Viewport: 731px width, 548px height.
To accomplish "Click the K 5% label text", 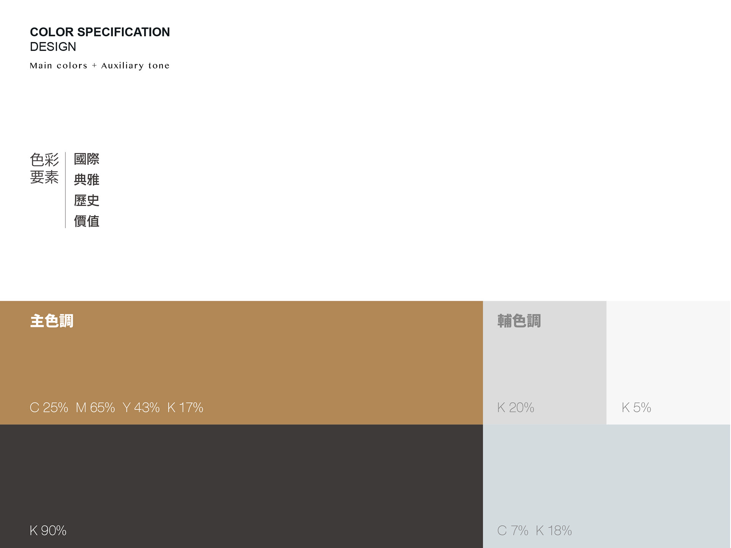I will [x=636, y=408].
